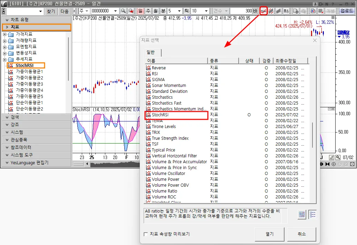Click the bow-tie compress icon at chart bottom
Screen dimensions: 357x245
point(327,164)
